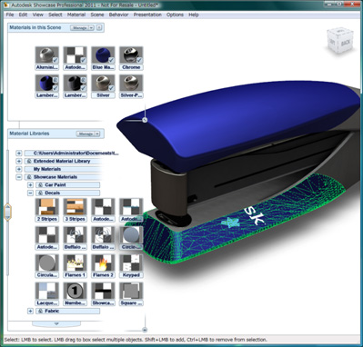Open the File menu
The image size is (363, 347).
point(10,15)
